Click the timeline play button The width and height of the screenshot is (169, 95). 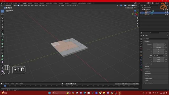coord(72,84)
